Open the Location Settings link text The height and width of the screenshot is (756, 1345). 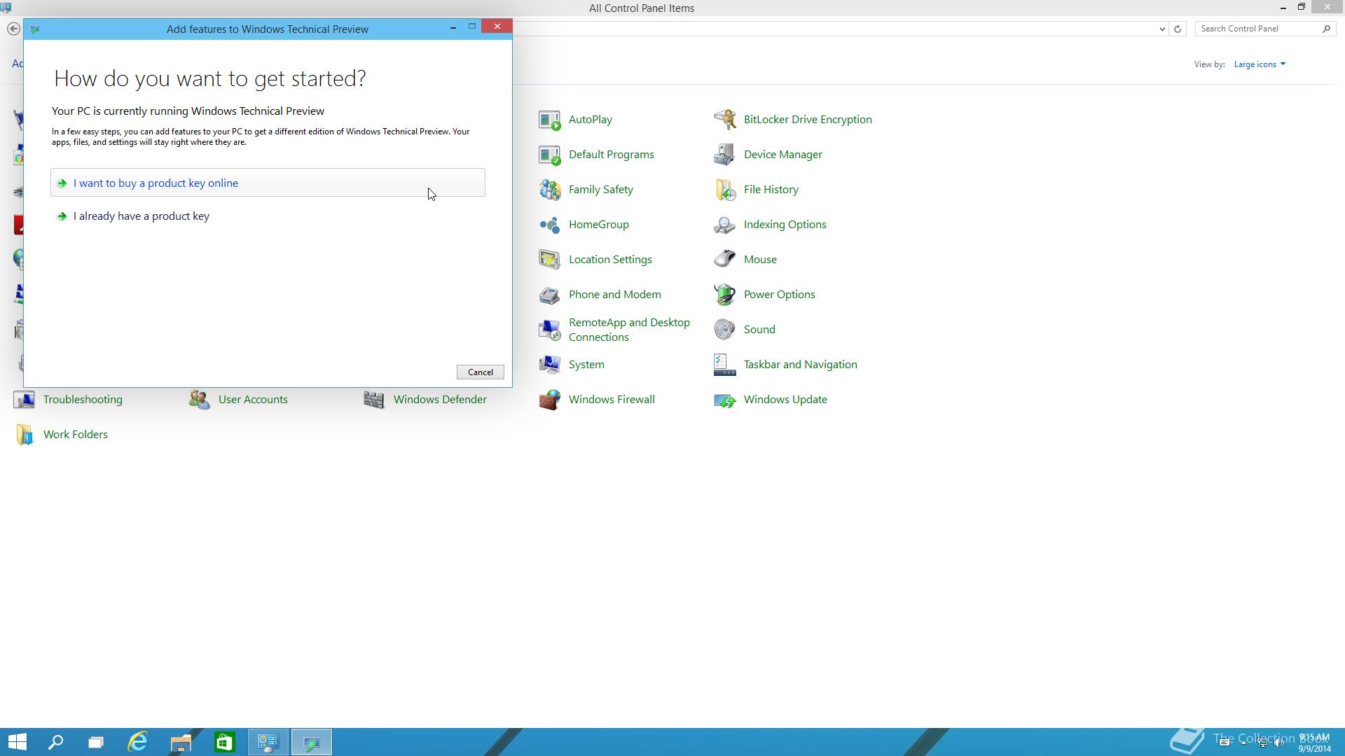point(610,260)
